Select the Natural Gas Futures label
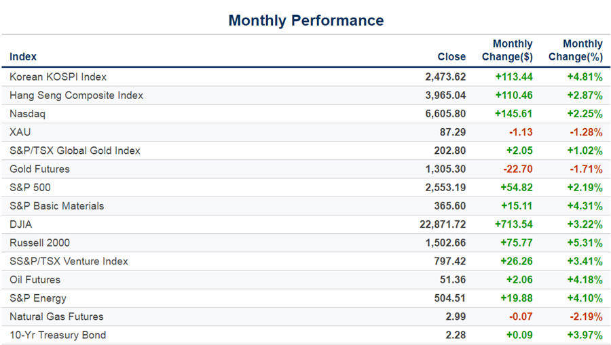 [56, 317]
